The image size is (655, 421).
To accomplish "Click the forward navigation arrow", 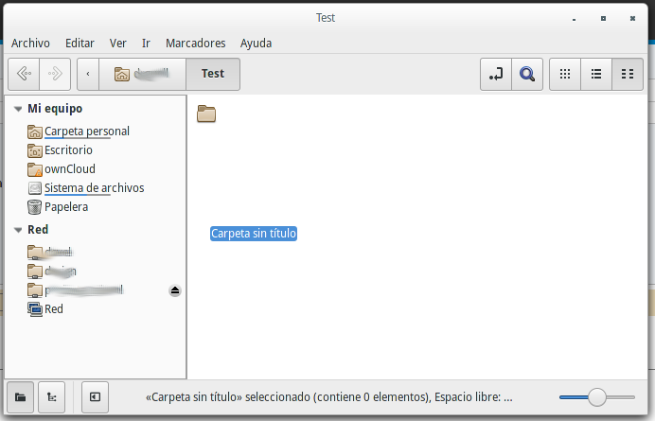I will pyautogui.click(x=55, y=74).
